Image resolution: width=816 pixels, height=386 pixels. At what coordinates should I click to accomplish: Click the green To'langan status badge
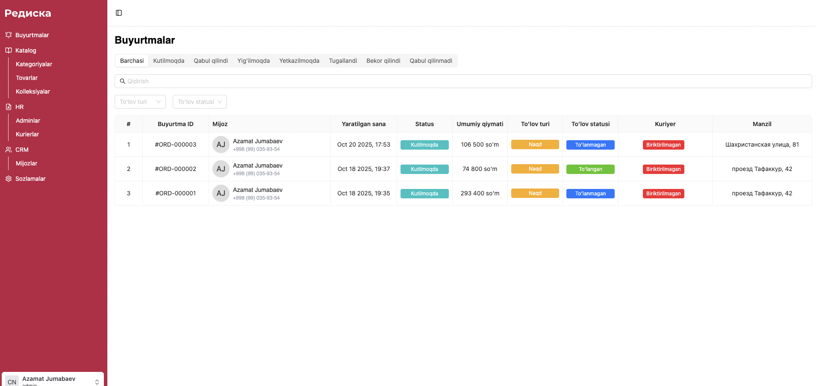(590, 169)
